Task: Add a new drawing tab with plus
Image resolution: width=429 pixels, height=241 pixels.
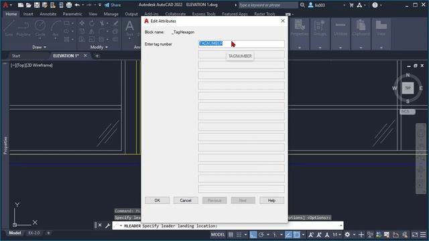Action: [97, 56]
